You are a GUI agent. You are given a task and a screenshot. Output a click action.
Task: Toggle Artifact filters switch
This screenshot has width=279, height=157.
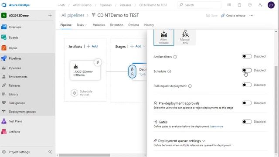247,56
